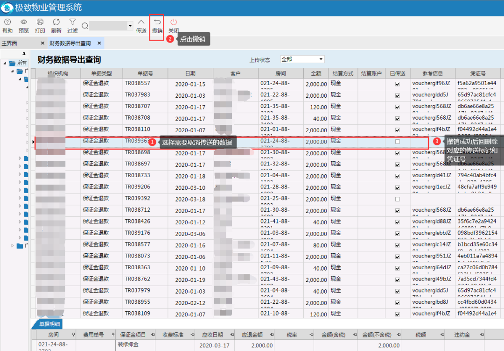Close the 财务数据导出查询 tab

click(x=99, y=43)
